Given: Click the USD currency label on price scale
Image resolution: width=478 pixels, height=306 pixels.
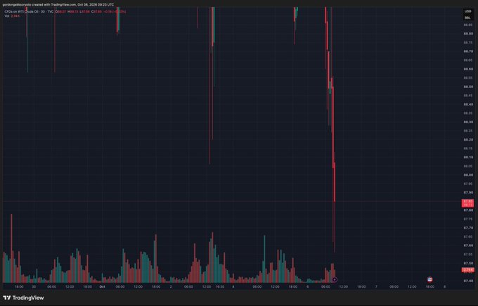Looking at the screenshot, I should (x=467, y=11).
